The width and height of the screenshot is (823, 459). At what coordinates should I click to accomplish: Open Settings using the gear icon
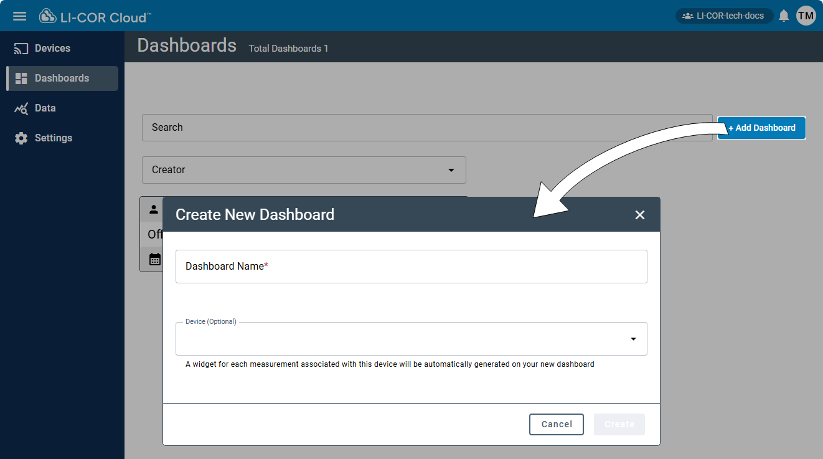click(22, 138)
